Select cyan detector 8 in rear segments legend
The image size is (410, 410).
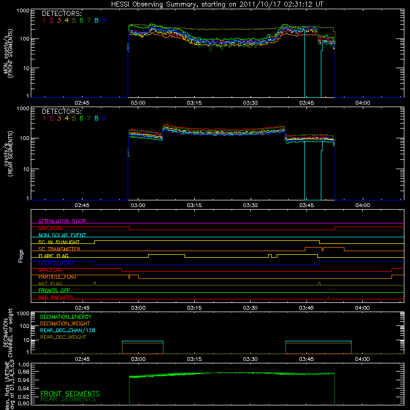point(96,118)
